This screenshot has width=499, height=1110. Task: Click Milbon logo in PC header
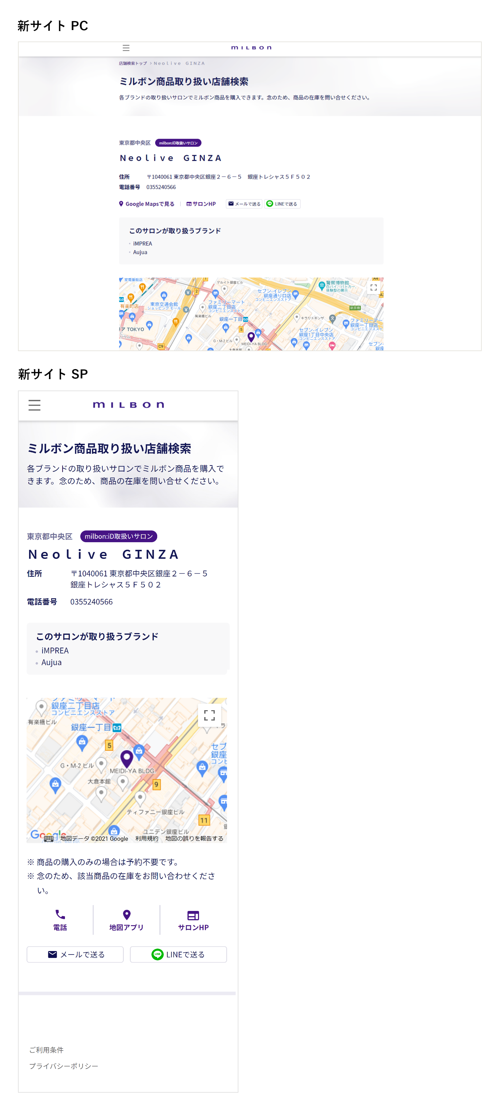pyautogui.click(x=251, y=48)
